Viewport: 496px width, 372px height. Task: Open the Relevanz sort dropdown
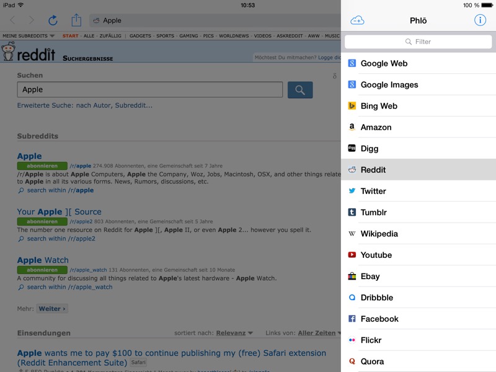point(234,333)
